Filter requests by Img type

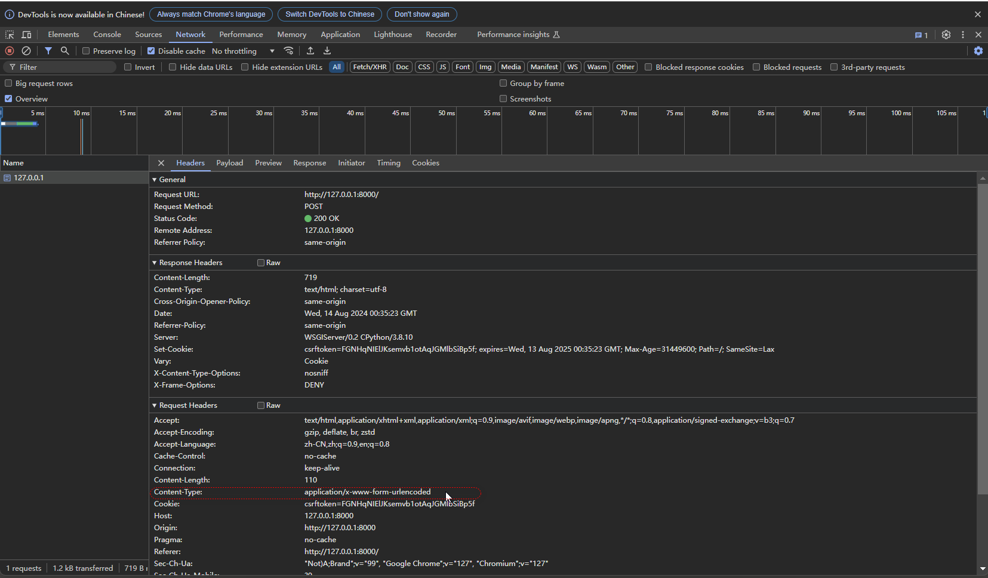pos(485,67)
